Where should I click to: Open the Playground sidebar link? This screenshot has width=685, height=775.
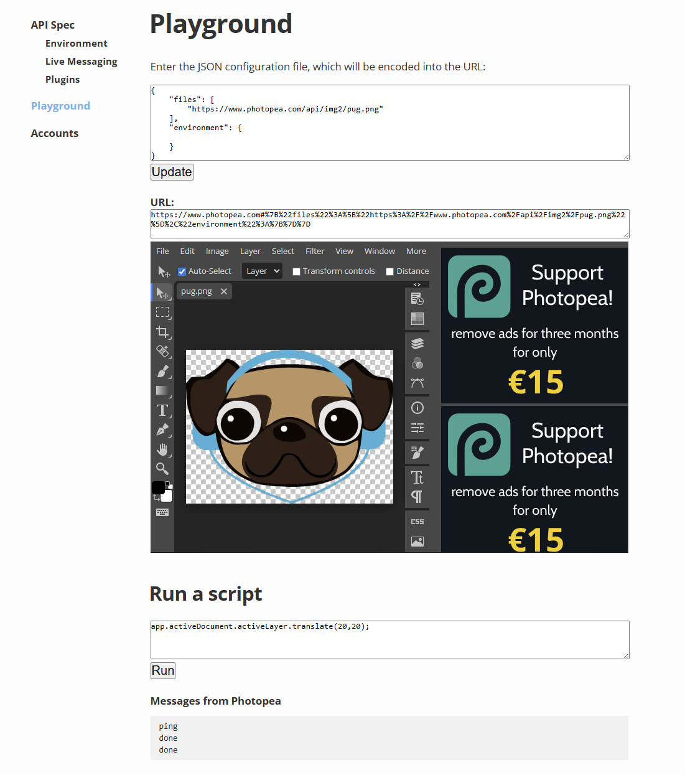click(60, 106)
